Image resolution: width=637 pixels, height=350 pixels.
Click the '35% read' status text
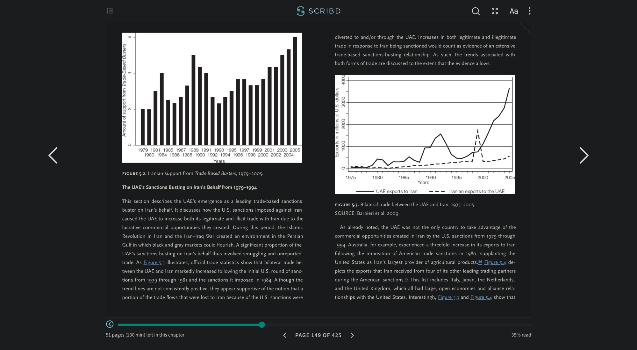[521, 335]
